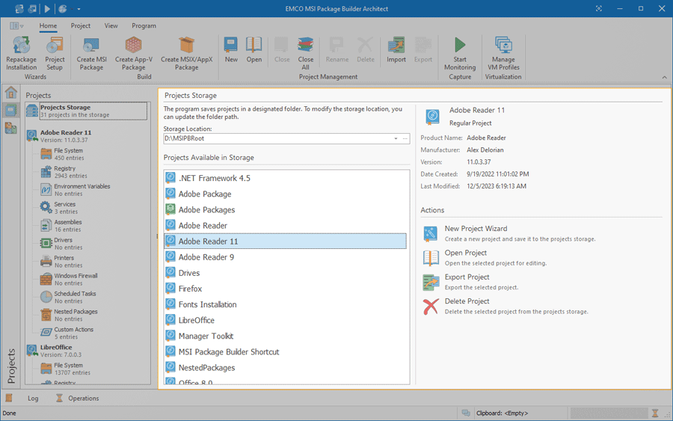Open the Project Setup wizard
The image size is (673, 421).
point(55,53)
